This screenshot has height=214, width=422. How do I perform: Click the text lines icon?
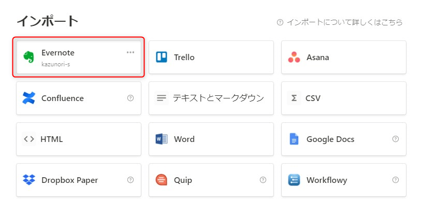(x=162, y=98)
